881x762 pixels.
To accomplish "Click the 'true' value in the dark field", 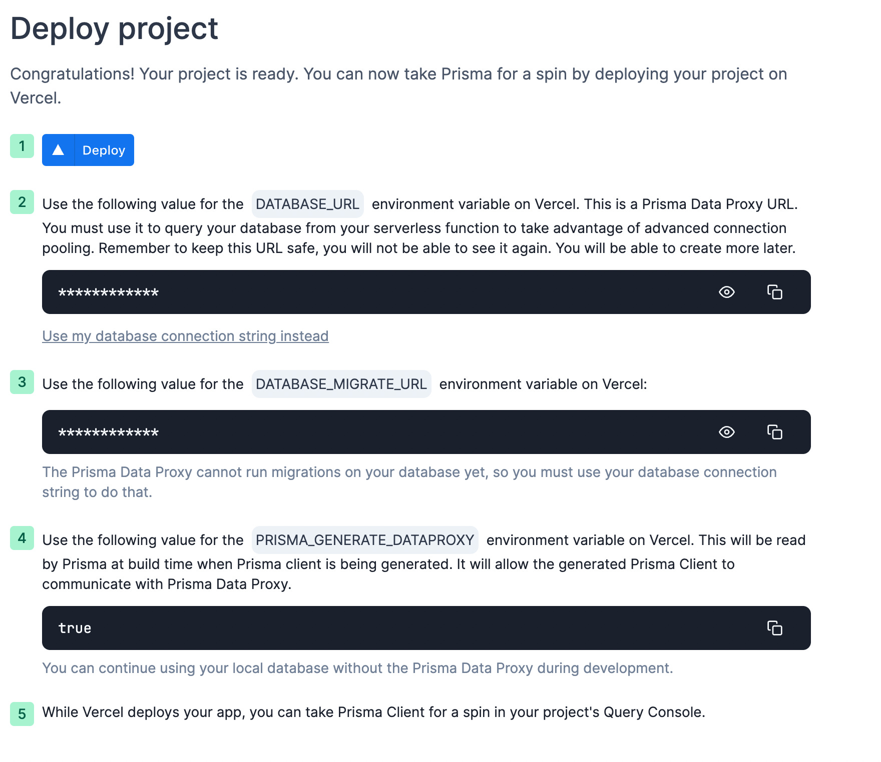I will [75, 628].
